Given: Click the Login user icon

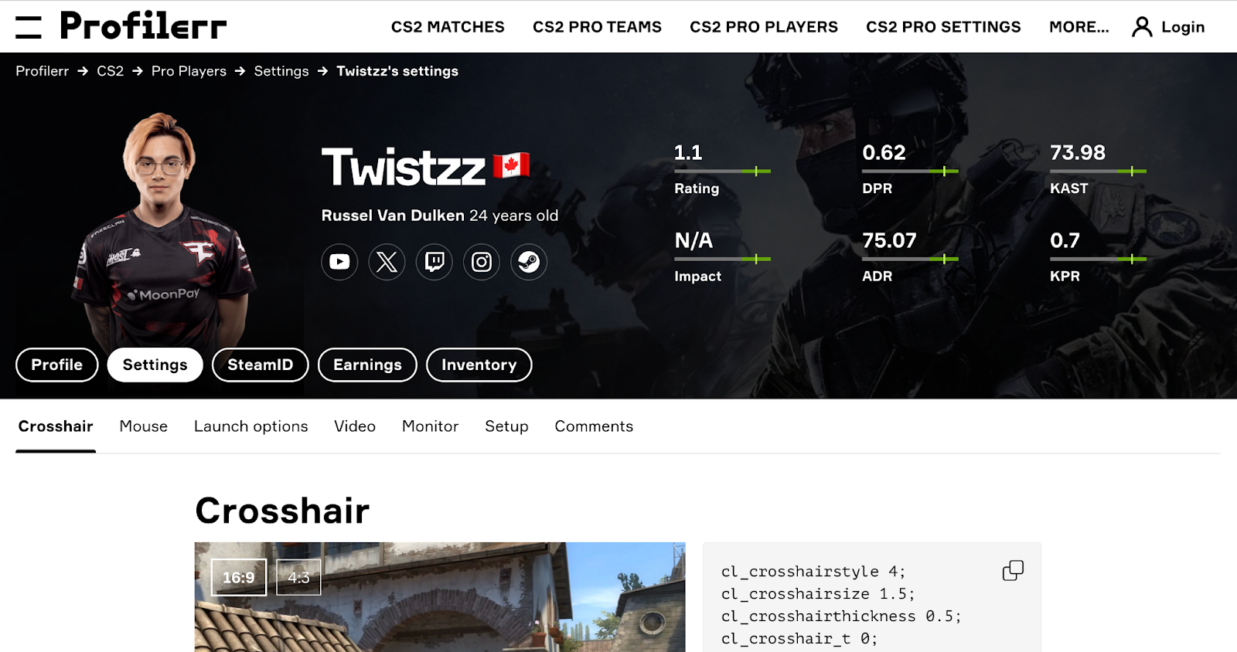Looking at the screenshot, I should (x=1141, y=27).
